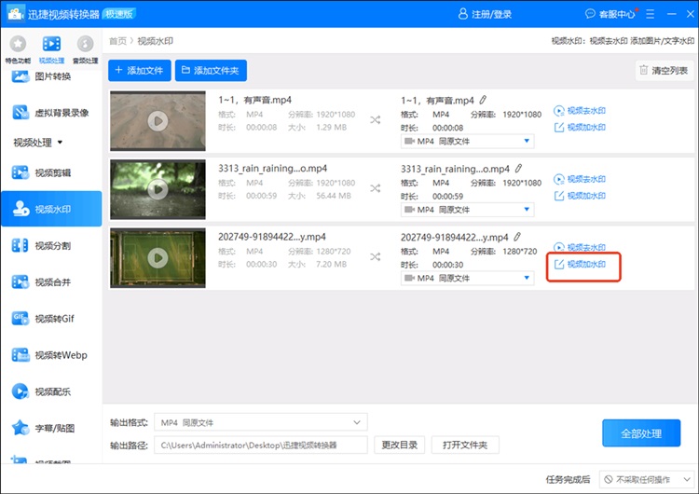Click the 虚拟背景录像 sidebar icon
This screenshot has height=494, width=699.
tap(21, 113)
